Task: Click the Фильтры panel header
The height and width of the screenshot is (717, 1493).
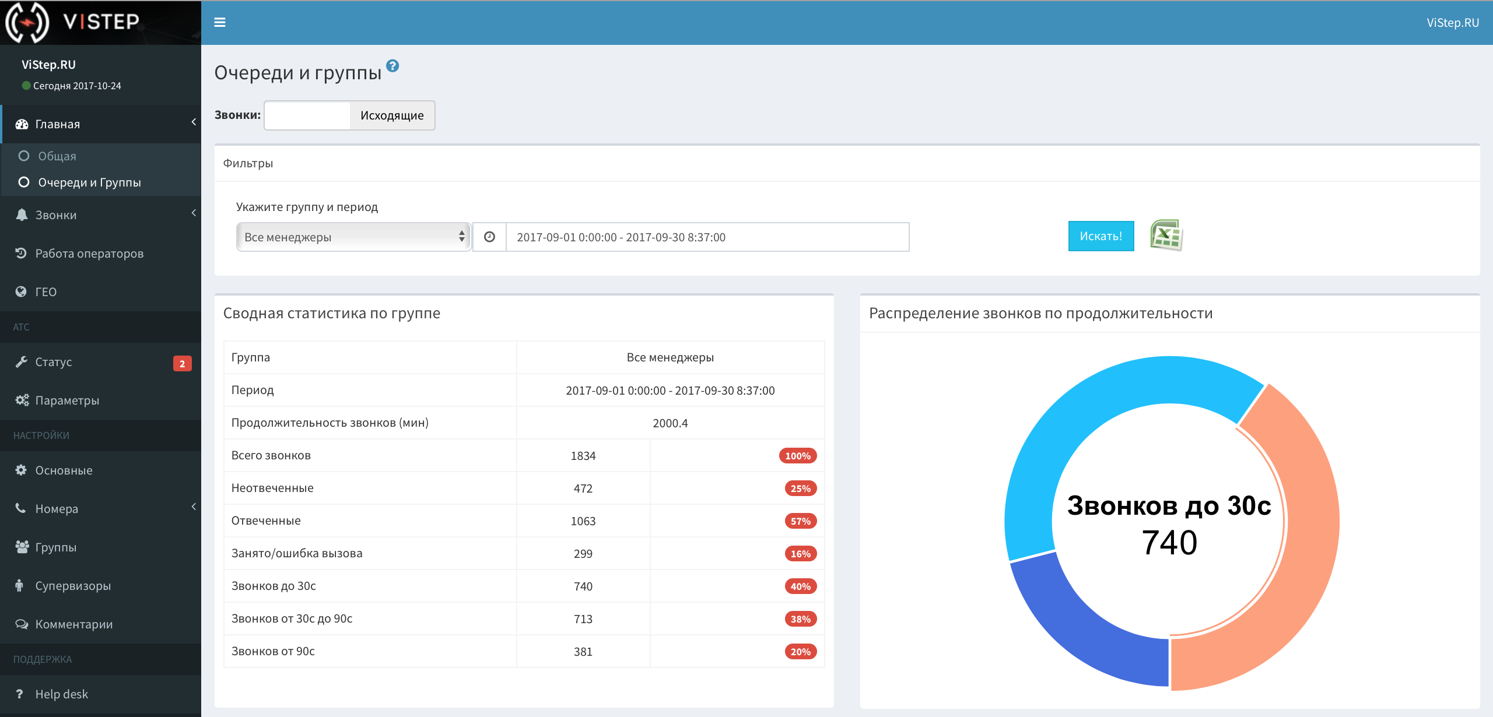Action: (x=847, y=163)
